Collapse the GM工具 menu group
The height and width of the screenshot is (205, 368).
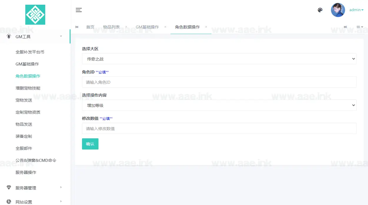35,37
